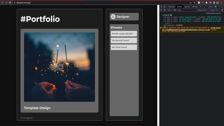Expand the [[Prototype]] Array(0) entry

click(164, 25)
